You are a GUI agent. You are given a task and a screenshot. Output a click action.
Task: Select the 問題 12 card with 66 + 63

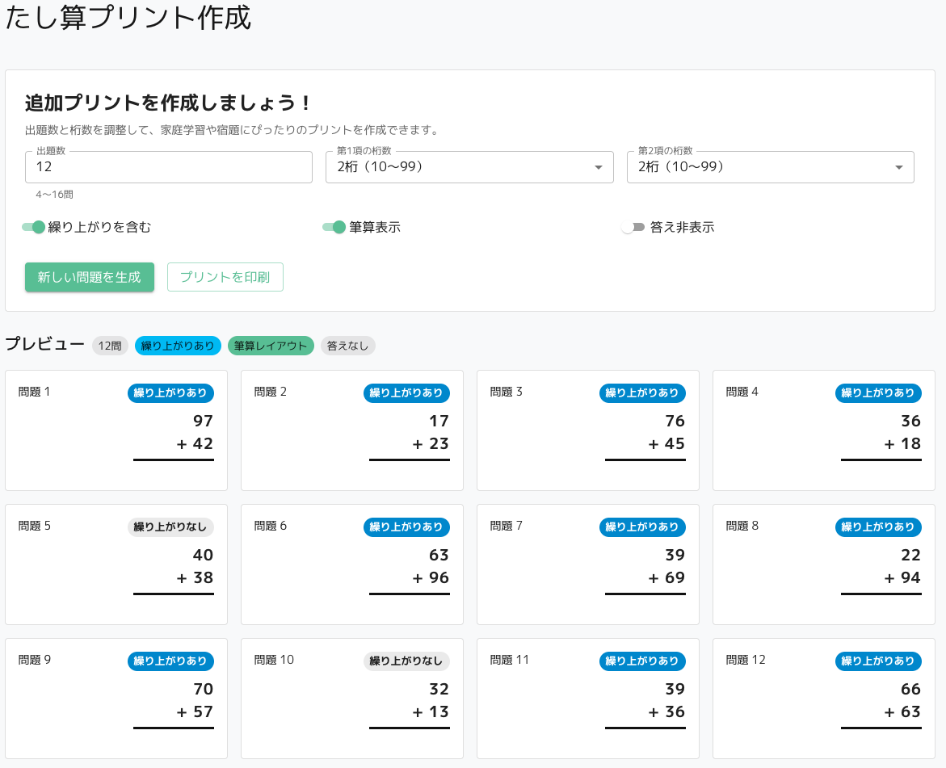click(x=824, y=699)
